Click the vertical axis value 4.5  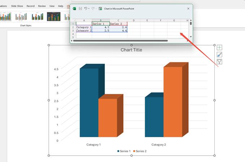pos(56,69)
